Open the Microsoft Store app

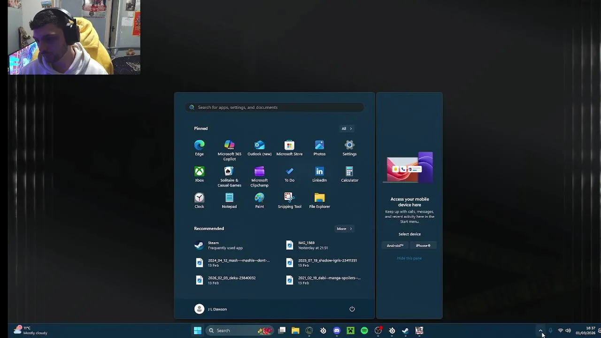point(289,148)
